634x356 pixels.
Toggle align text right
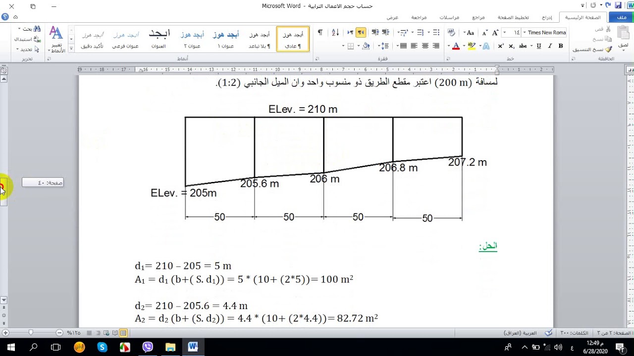436,46
